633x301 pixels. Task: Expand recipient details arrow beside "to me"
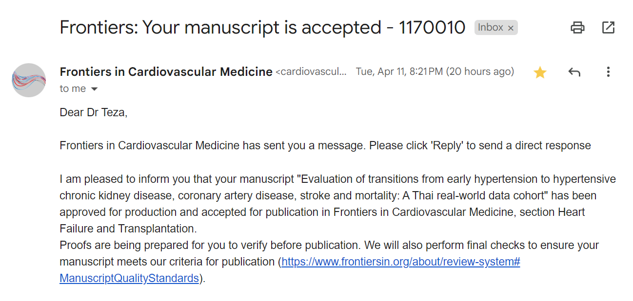point(95,89)
